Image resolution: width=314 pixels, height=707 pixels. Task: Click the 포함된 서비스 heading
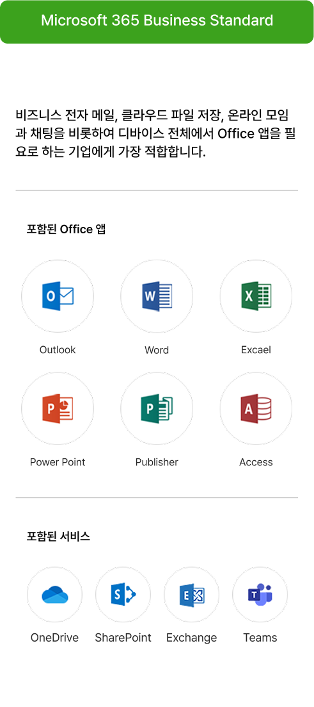(x=58, y=536)
